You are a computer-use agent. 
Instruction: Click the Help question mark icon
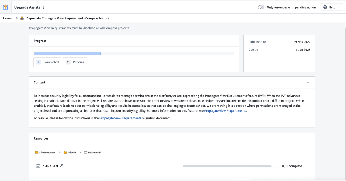pyautogui.click(x=325, y=7)
